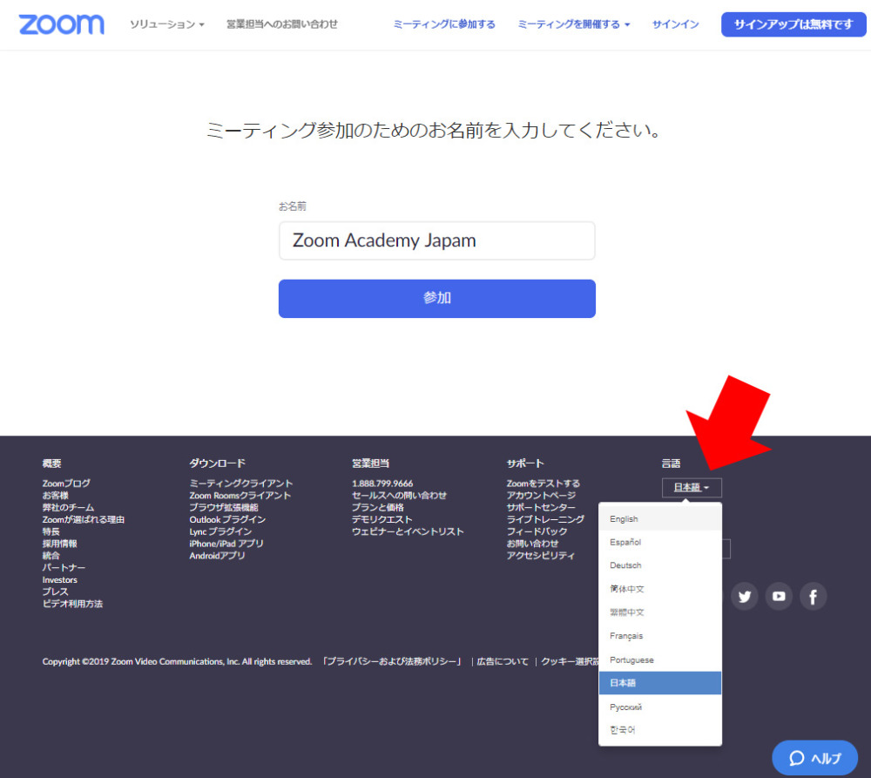Click the サインアップは無料です button
Screen dimensions: 871x778
[x=793, y=24]
